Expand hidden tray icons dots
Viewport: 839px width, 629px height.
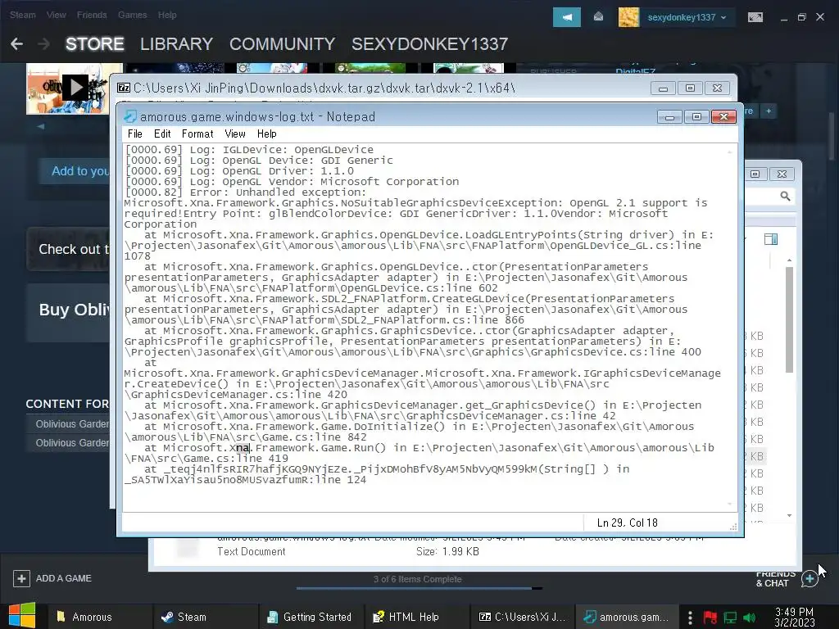(x=690, y=618)
